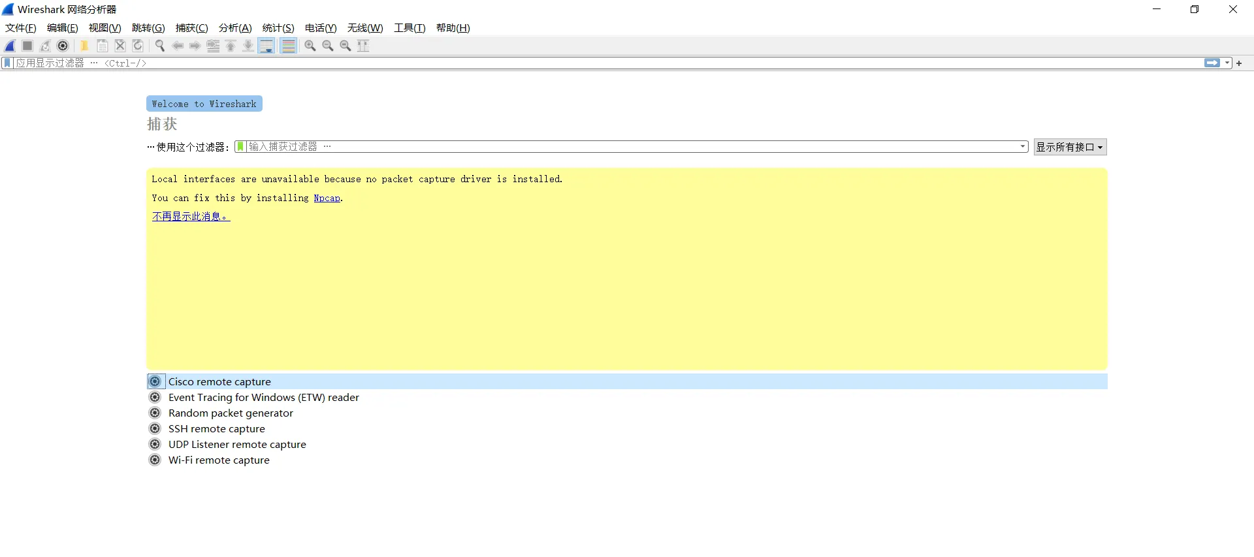Open the 无线(W) menu
Viewport: 1254px width, 557px height.
365,28
